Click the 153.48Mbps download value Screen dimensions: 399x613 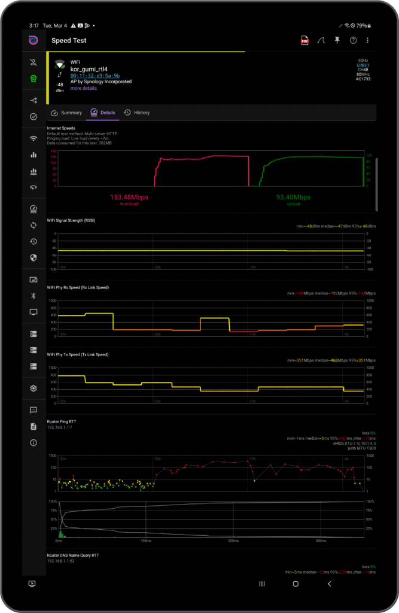coord(129,197)
